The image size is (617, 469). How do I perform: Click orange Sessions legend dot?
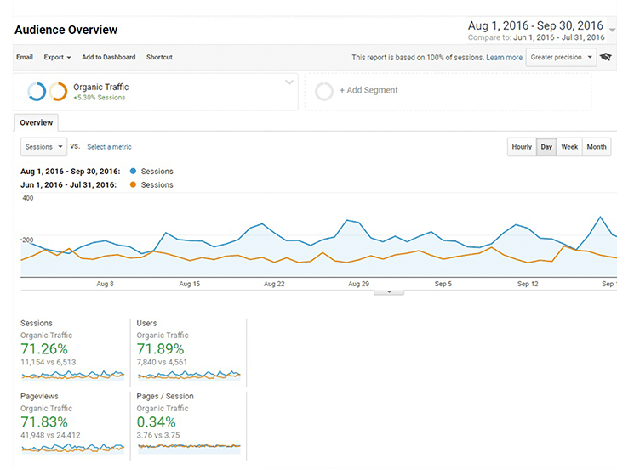(x=133, y=184)
